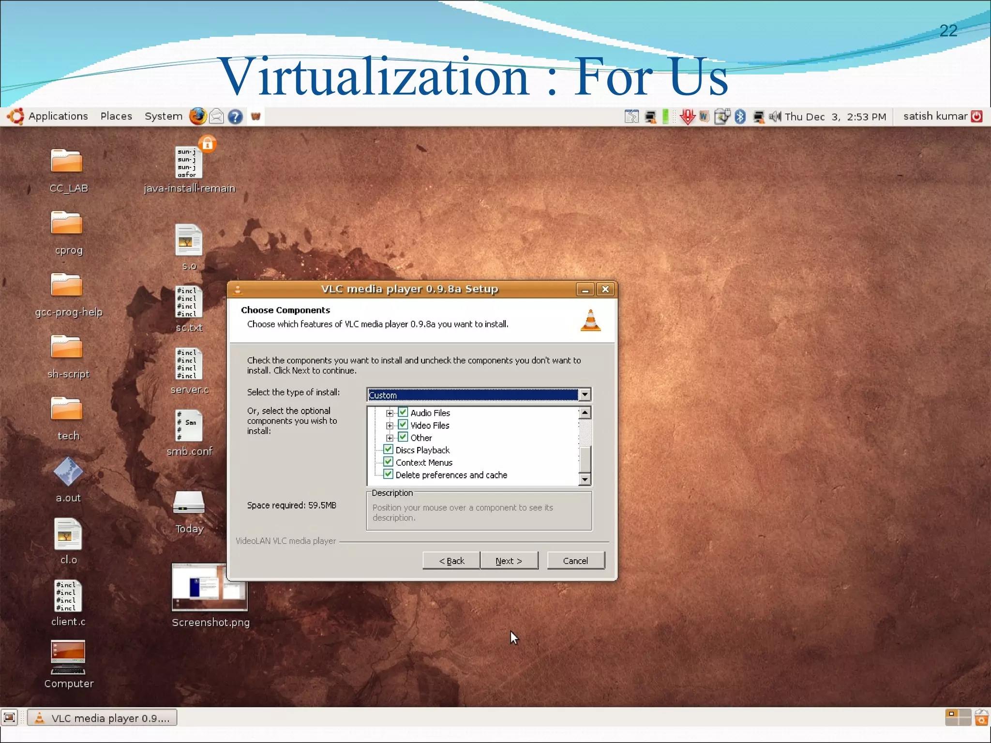Expand the Other tree node
Screen dimensions: 991x743
point(390,438)
